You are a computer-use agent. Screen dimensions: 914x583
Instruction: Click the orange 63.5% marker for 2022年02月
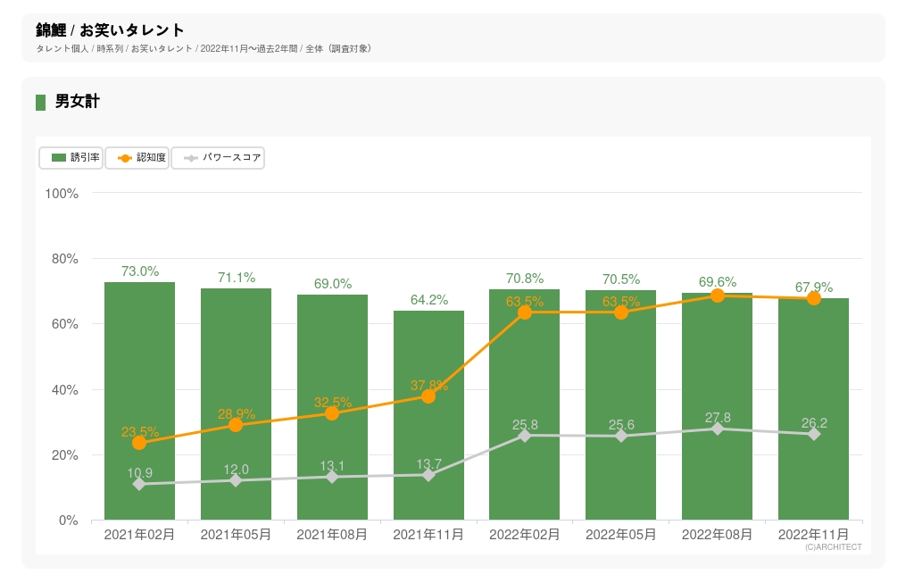click(x=525, y=312)
